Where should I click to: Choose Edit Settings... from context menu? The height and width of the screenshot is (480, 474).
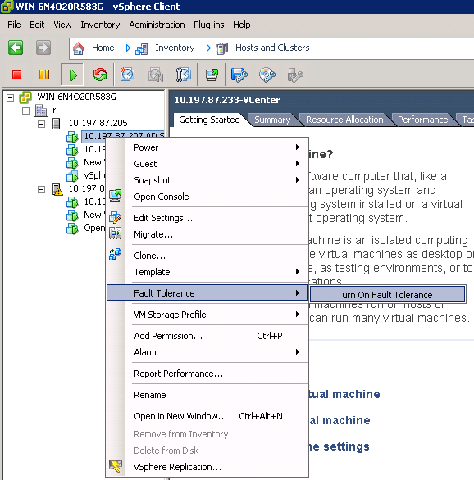[207, 218]
